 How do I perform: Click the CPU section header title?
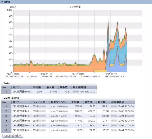[7, 2]
